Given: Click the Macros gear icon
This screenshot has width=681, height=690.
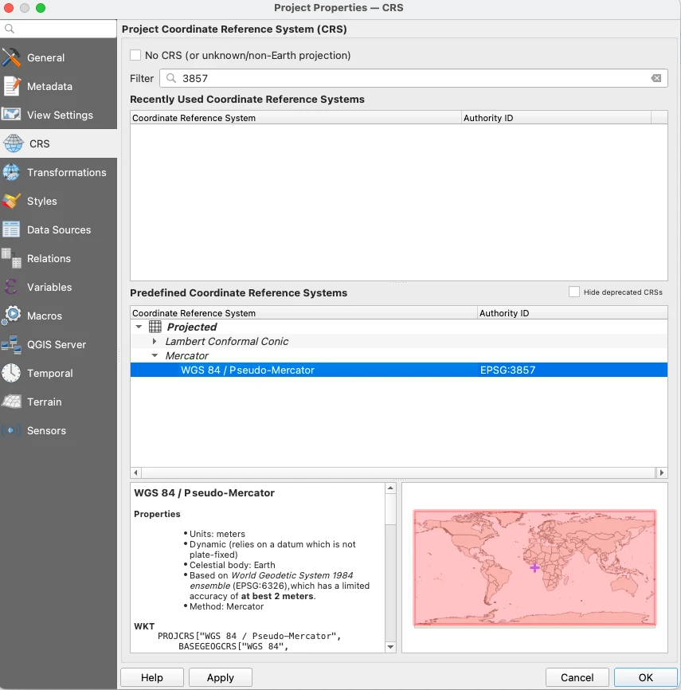Looking at the screenshot, I should [x=11, y=315].
